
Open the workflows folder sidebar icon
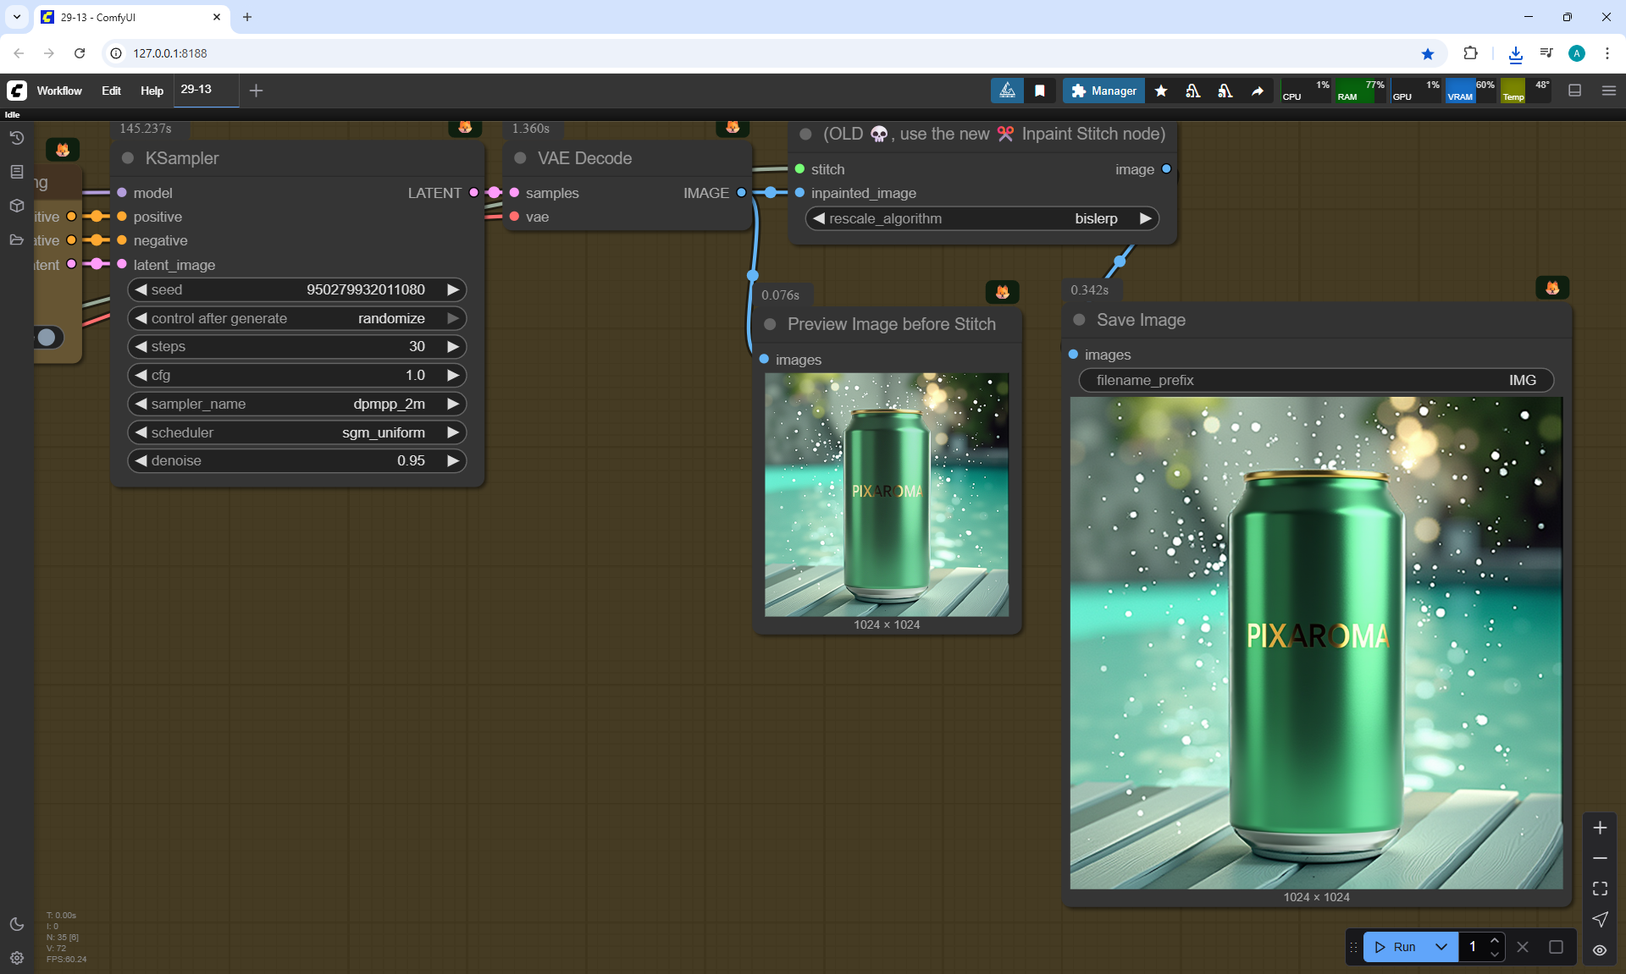tap(16, 239)
